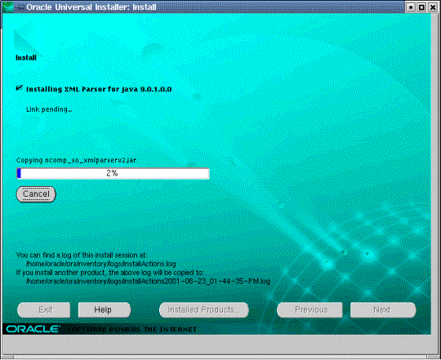Go to the Previous step
The width and height of the screenshot is (441, 360).
(310, 310)
